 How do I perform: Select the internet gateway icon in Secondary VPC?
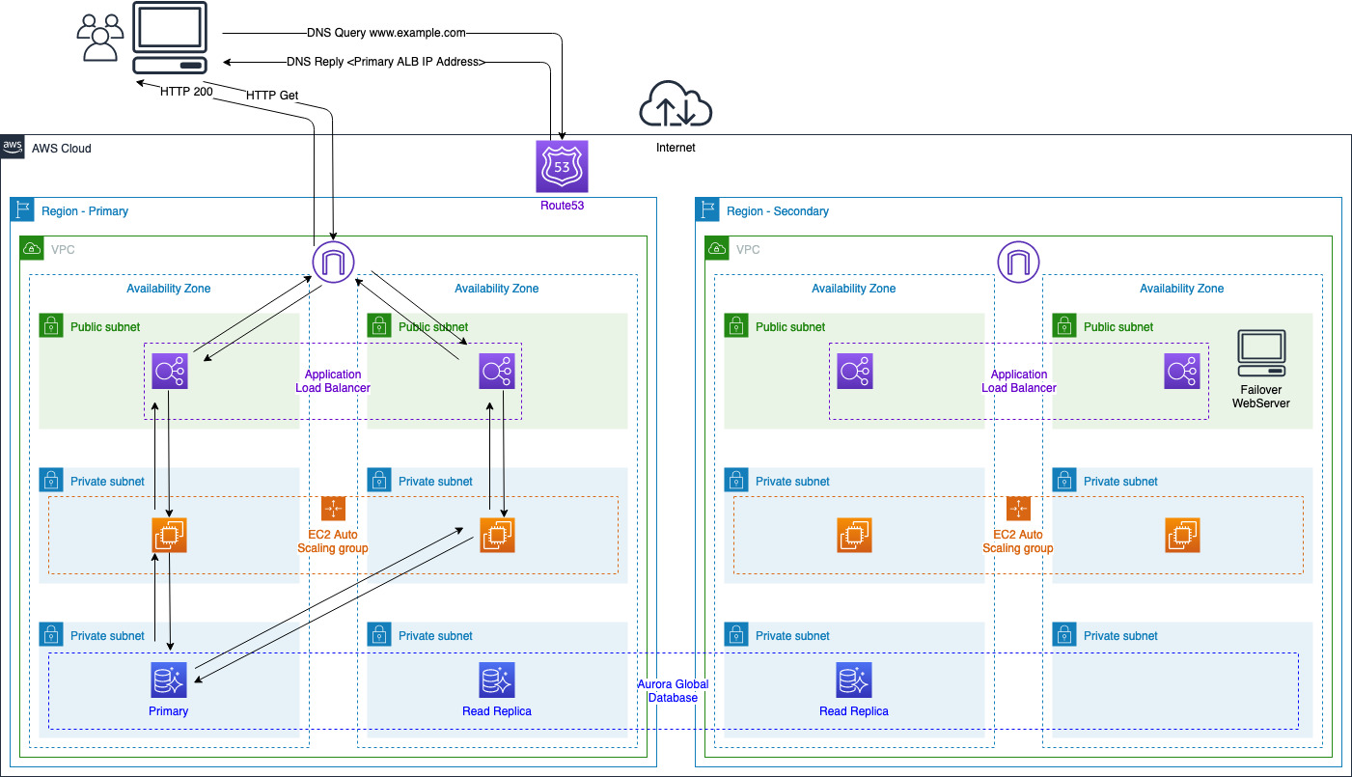click(x=1019, y=263)
